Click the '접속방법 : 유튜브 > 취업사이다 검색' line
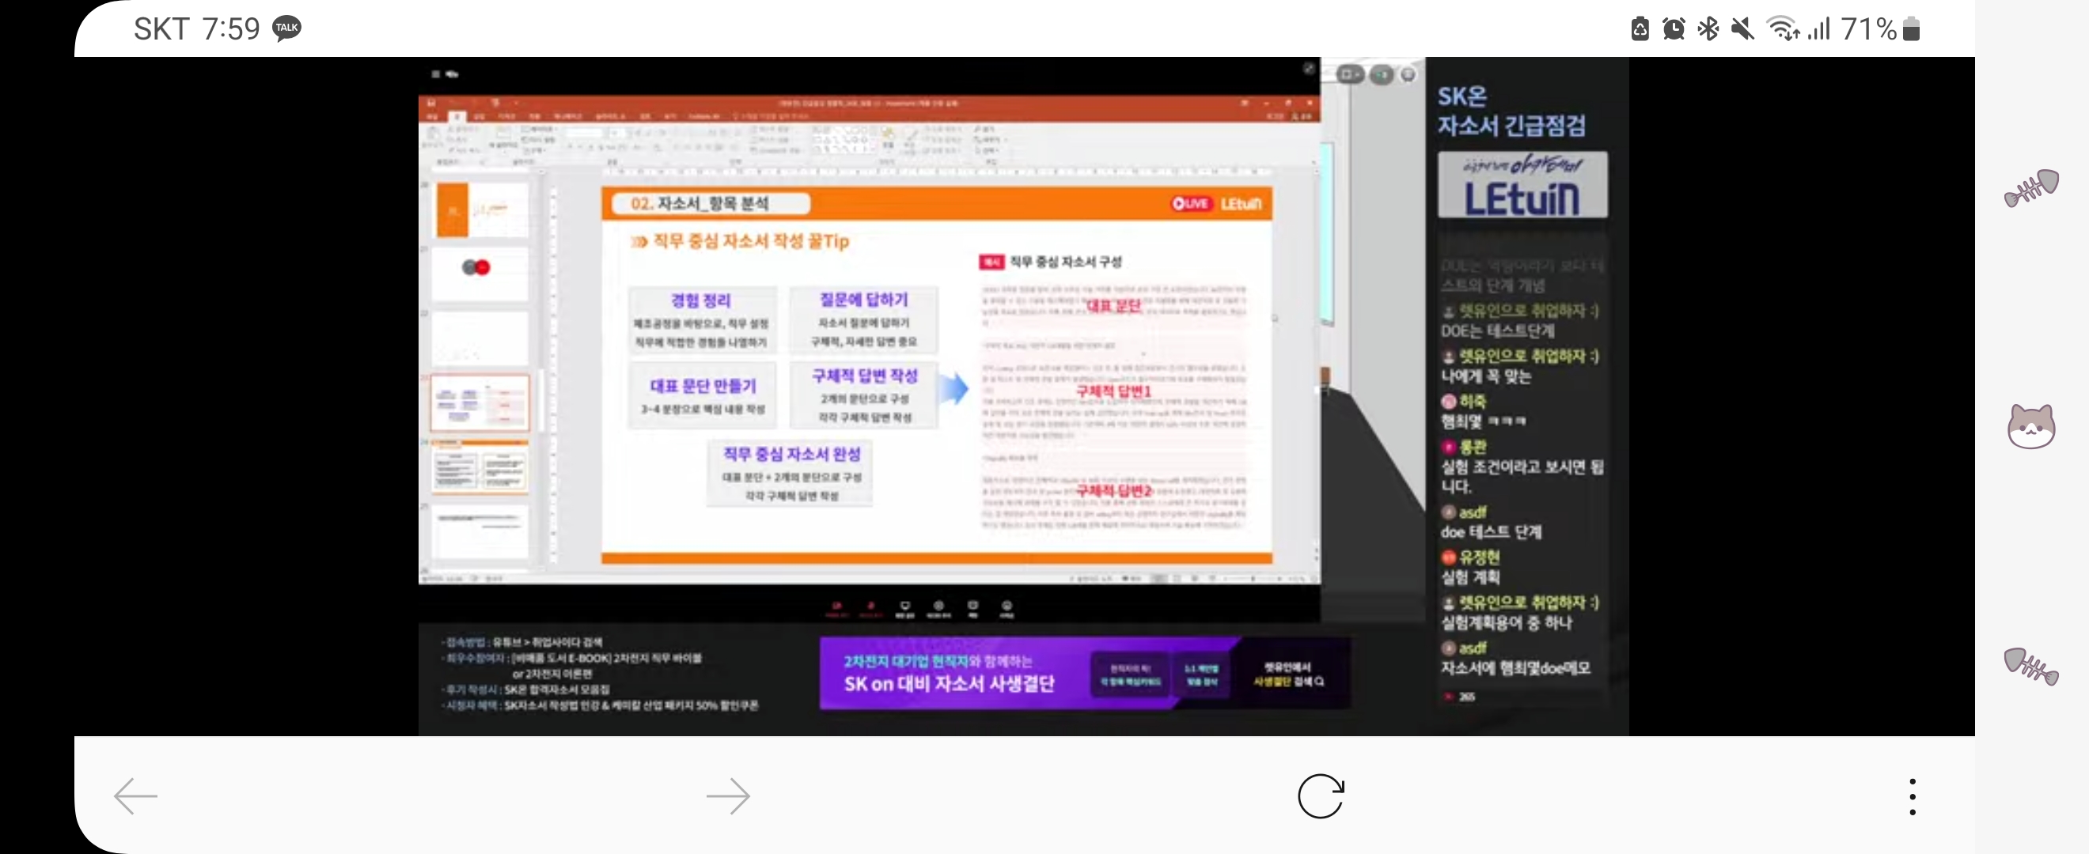 click(524, 642)
